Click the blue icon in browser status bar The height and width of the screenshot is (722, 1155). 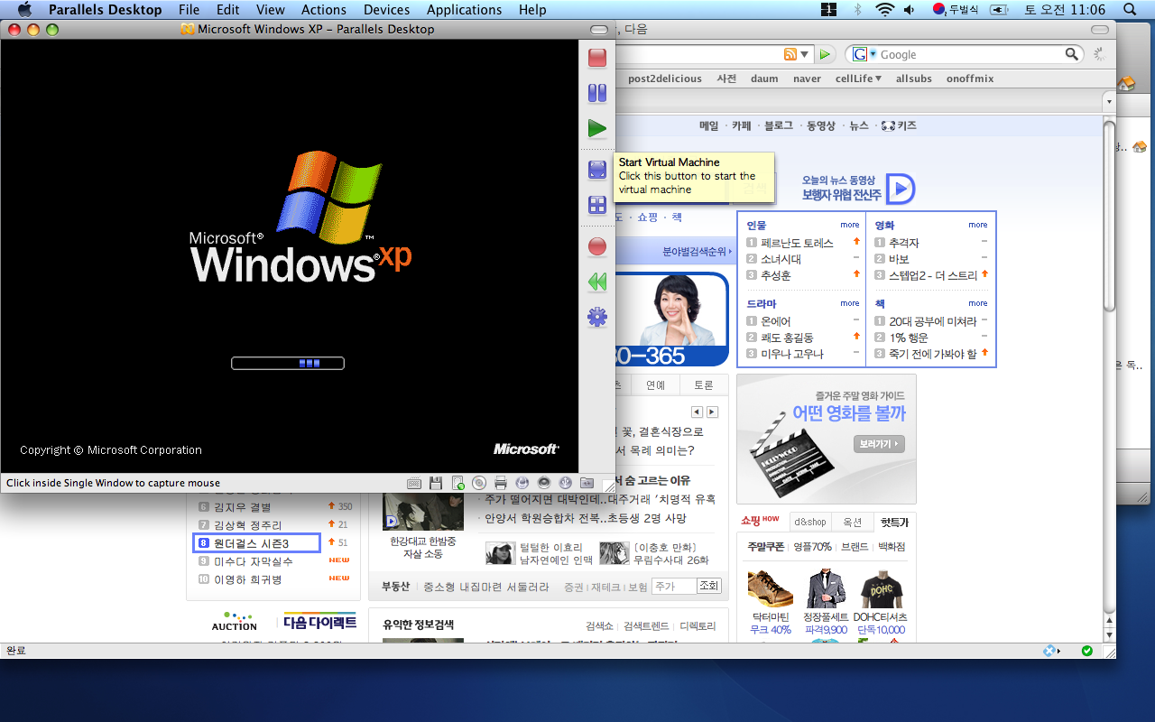1051,650
